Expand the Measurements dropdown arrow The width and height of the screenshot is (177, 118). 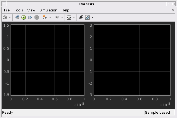click(x=93, y=17)
